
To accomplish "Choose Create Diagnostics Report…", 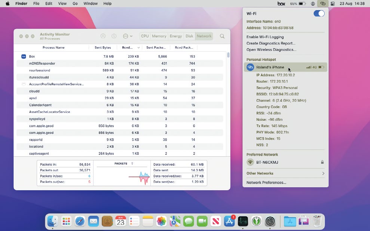I will point(271,43).
